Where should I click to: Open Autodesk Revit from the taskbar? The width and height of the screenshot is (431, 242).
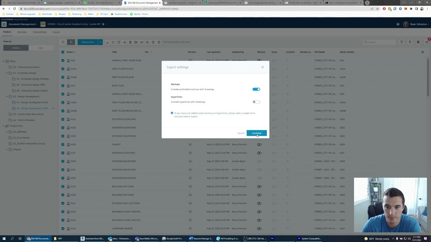tap(92, 239)
